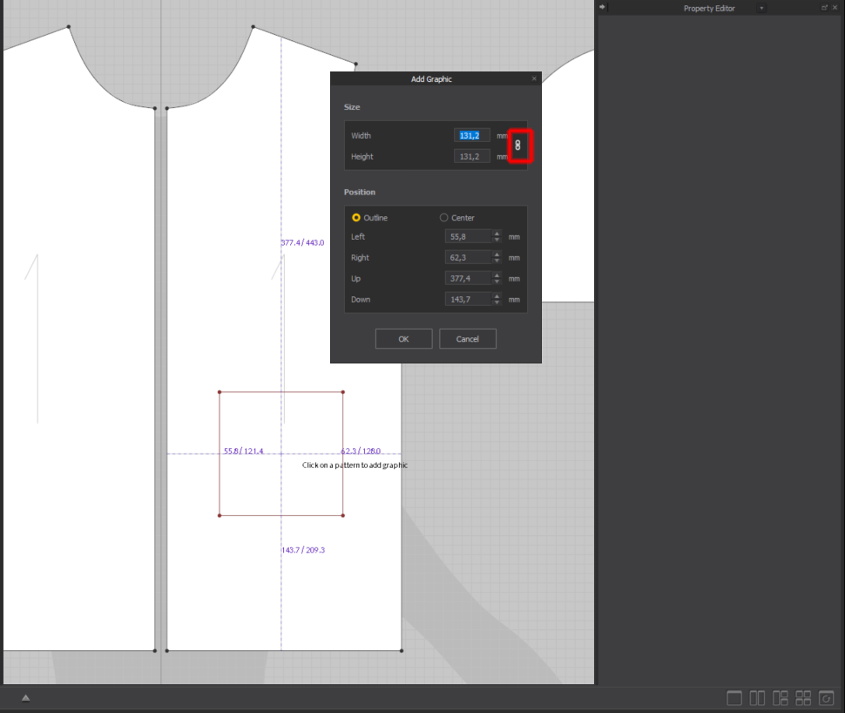Screen dimensions: 845x713
Task: Click the Height input field
Action: click(471, 156)
